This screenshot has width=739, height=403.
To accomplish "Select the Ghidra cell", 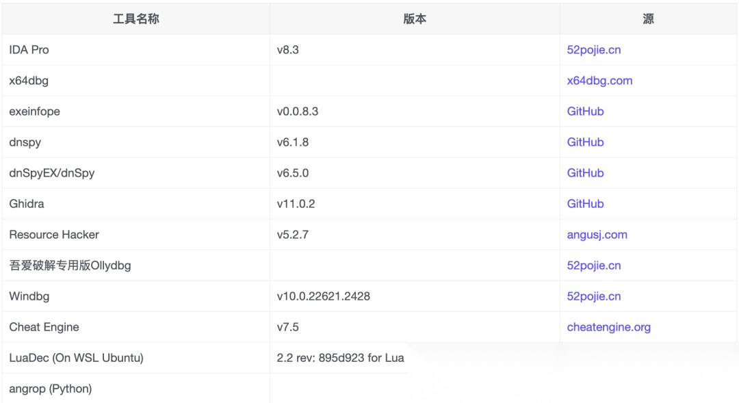I will (135, 204).
